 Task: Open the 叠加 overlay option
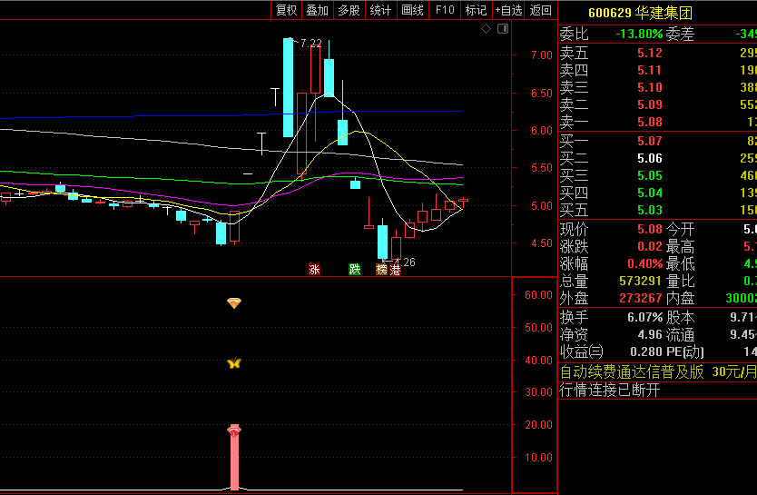[318, 10]
